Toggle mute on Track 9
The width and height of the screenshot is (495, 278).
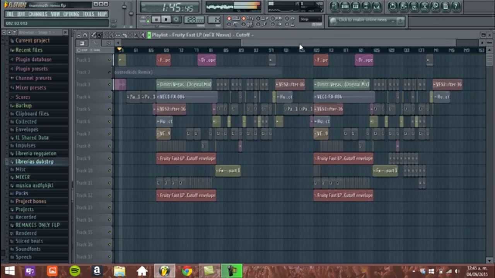point(109,158)
